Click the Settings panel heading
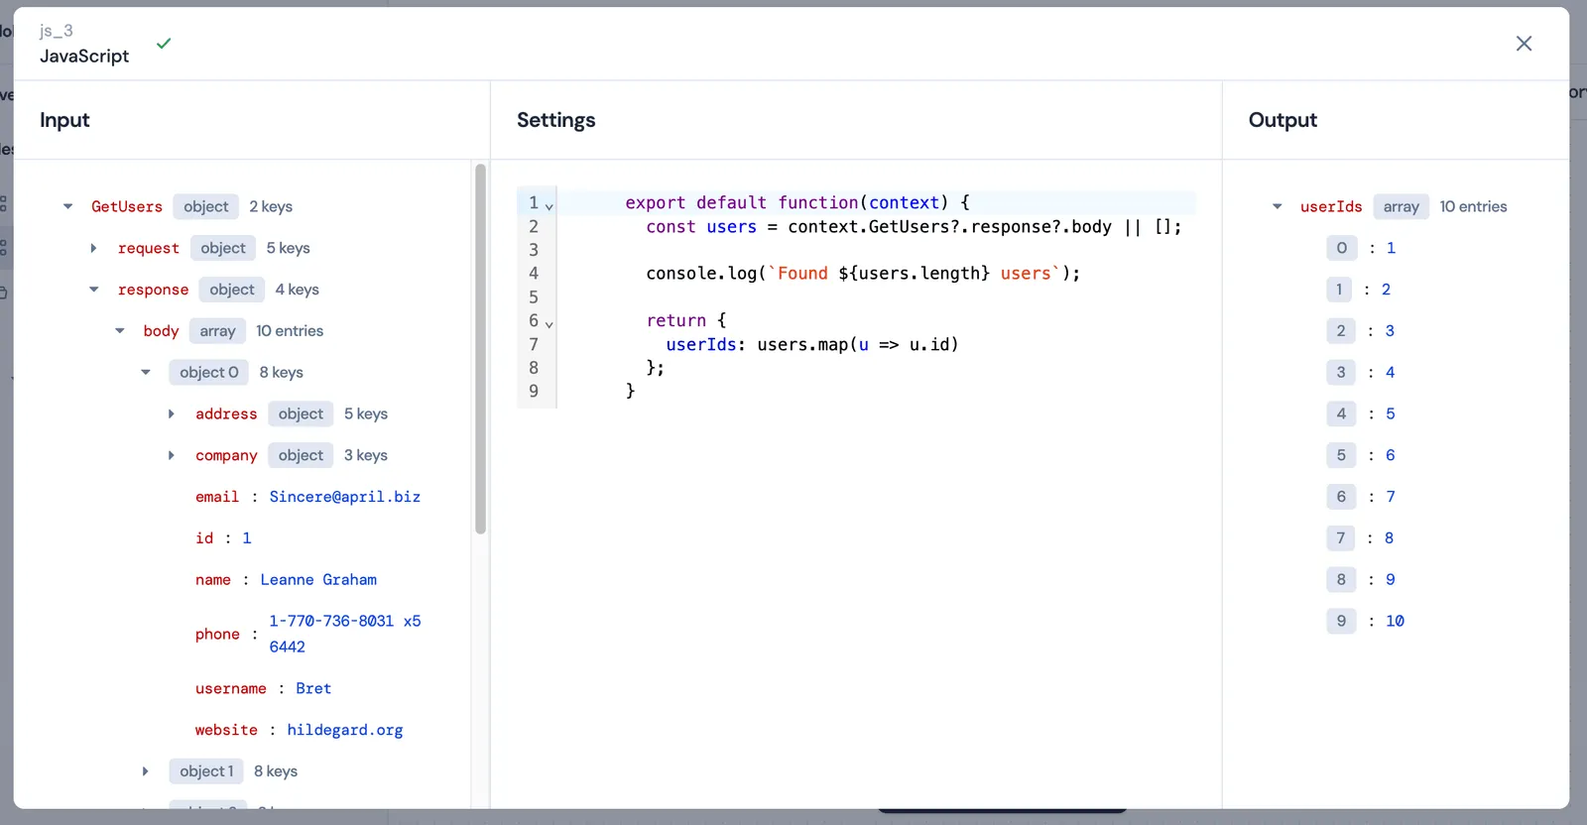The height and width of the screenshot is (825, 1587). 556,120
